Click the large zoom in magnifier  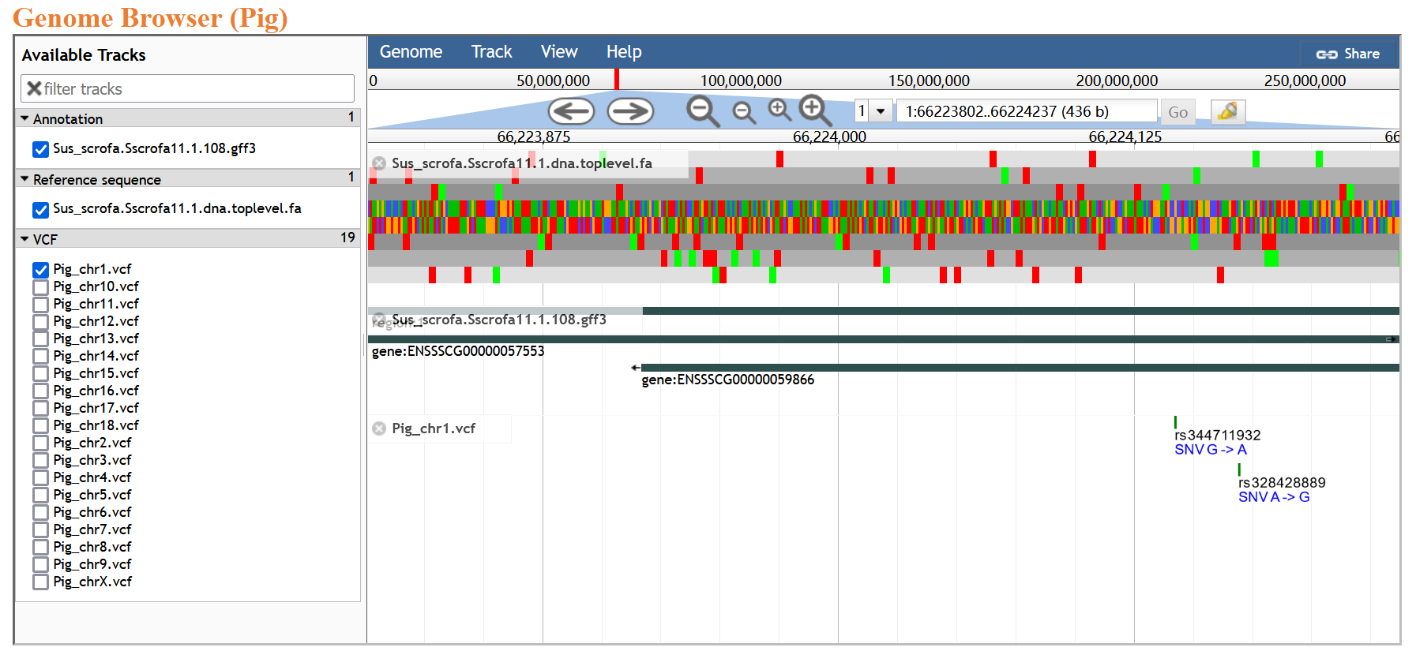click(815, 110)
